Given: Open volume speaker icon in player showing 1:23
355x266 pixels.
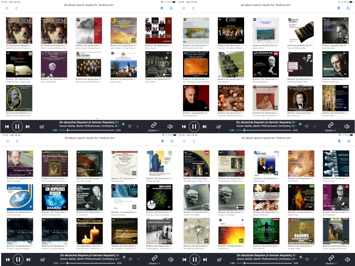Looking at the screenshot, I should click(171, 259).
